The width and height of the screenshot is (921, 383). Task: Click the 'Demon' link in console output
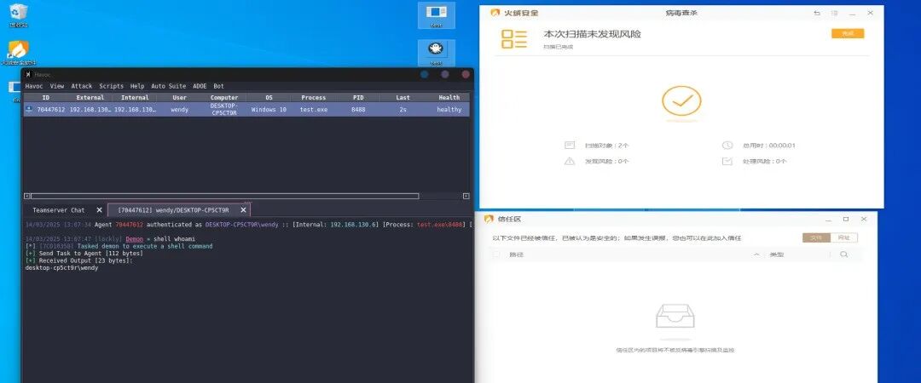coord(135,239)
